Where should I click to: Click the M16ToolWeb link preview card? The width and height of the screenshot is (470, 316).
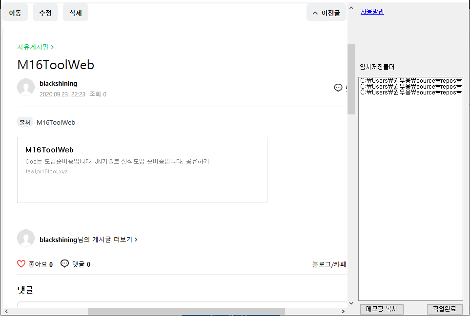click(x=142, y=169)
